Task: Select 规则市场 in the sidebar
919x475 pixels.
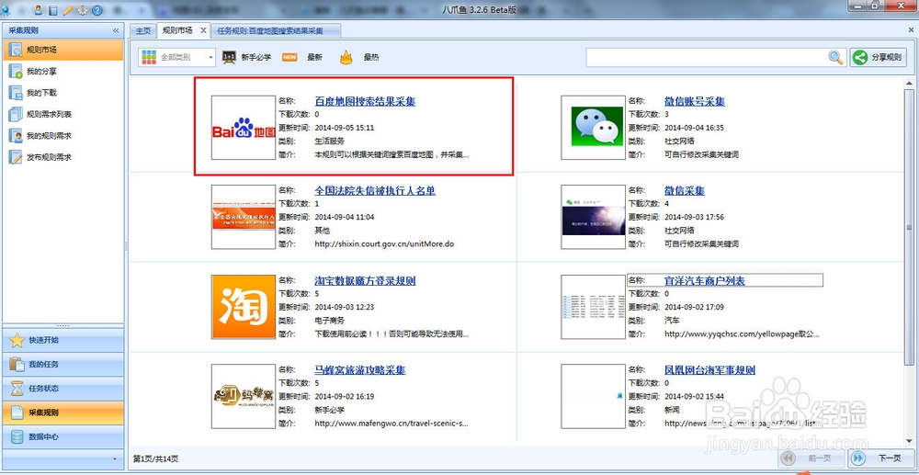Action: (x=62, y=50)
